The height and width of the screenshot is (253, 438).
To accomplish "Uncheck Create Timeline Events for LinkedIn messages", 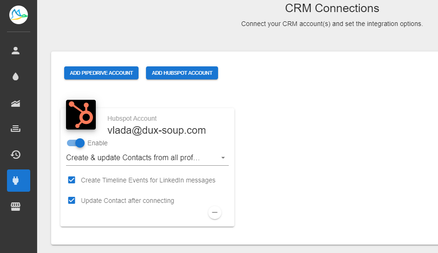I will tap(72, 180).
